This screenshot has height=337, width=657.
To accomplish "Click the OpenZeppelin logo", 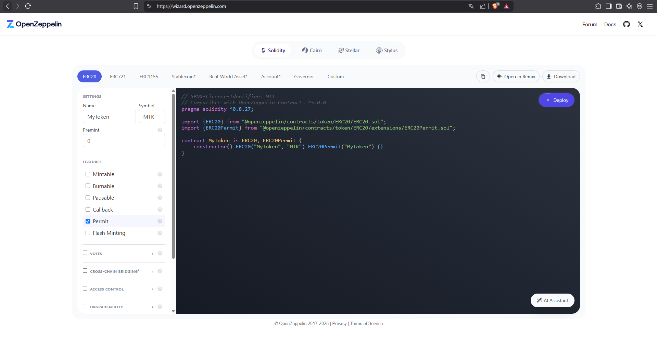I will [34, 24].
